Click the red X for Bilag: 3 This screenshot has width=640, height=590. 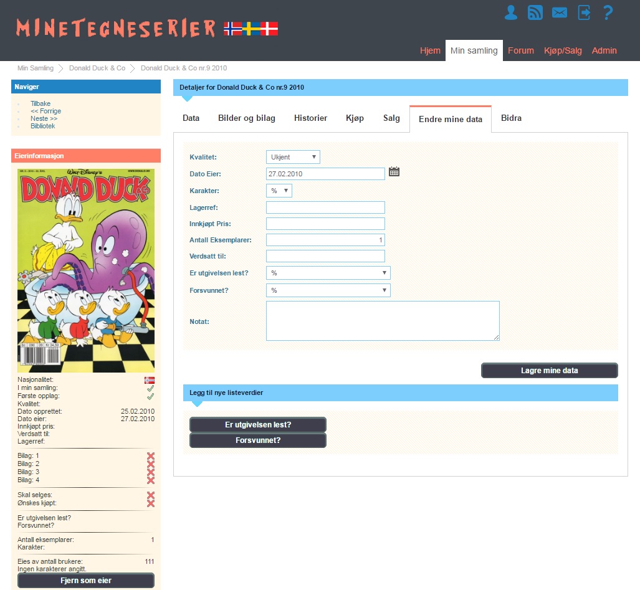pyautogui.click(x=151, y=472)
